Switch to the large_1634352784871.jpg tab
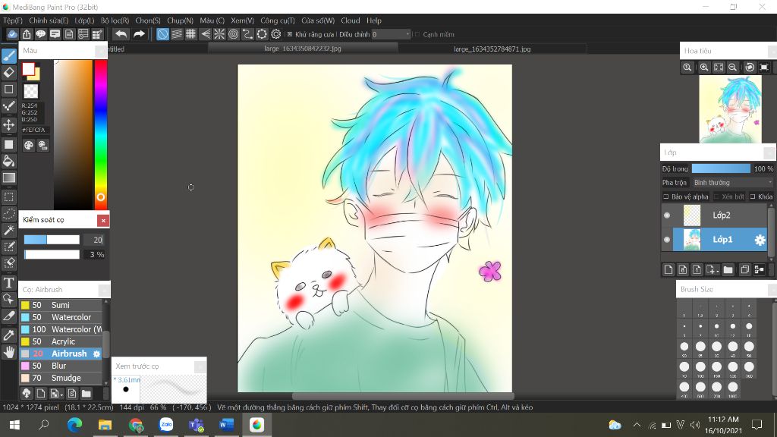This screenshot has width=777, height=437. point(492,49)
